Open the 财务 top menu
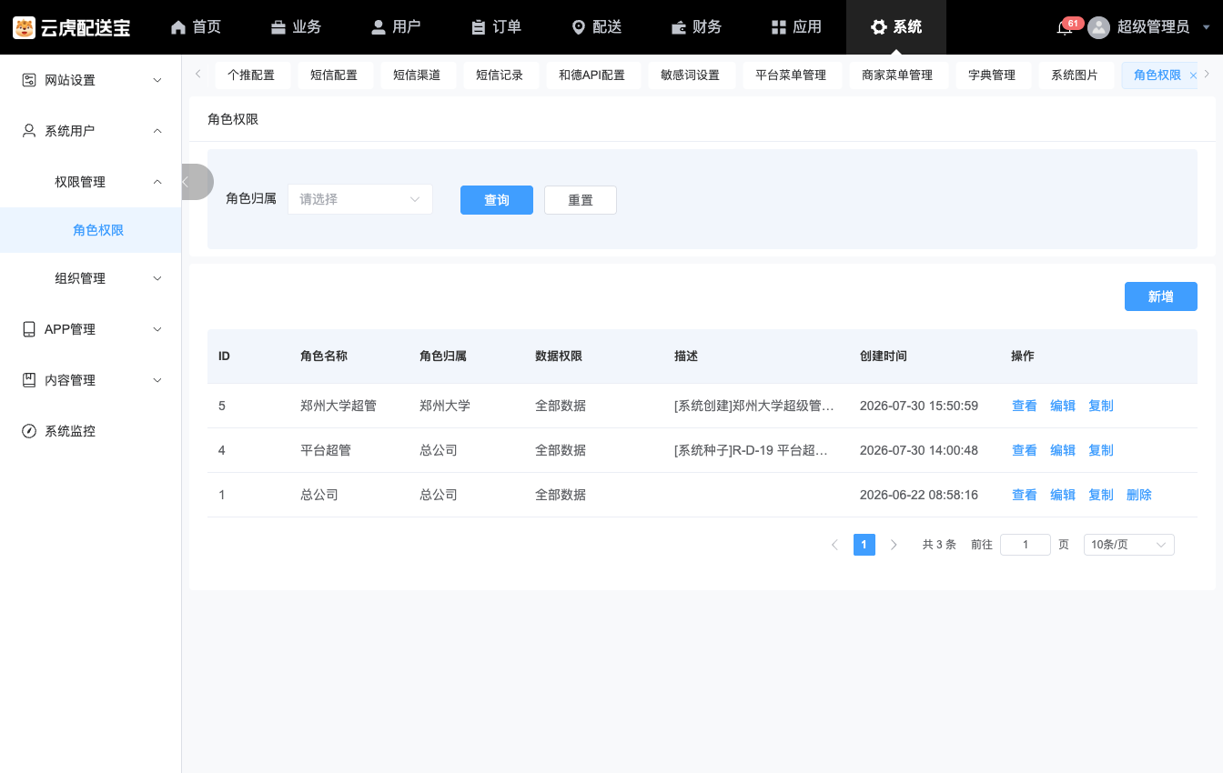Viewport: 1223px width, 773px height. 696,27
